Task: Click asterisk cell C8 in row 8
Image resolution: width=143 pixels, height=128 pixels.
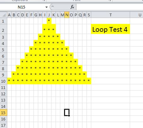Action: click(x=18, y=69)
